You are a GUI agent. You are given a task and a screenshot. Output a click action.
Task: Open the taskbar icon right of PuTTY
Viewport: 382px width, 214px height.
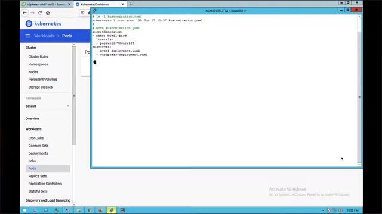[122, 210]
